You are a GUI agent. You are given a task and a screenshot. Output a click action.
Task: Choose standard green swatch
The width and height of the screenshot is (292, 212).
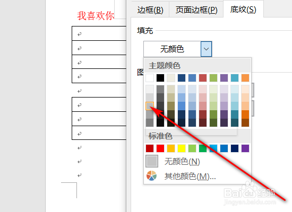(203, 148)
